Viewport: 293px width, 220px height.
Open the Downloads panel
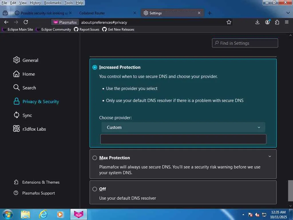pyautogui.click(x=257, y=22)
